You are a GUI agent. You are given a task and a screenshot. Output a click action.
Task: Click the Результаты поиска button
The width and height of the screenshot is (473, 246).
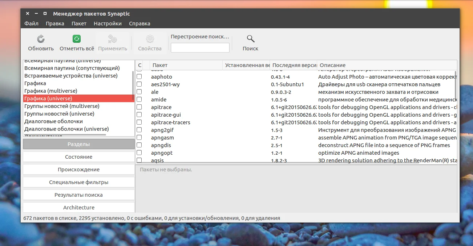79,195
